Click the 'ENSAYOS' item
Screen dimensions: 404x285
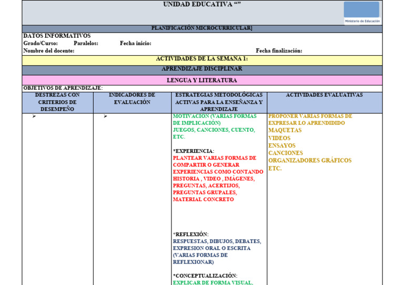coord(282,145)
